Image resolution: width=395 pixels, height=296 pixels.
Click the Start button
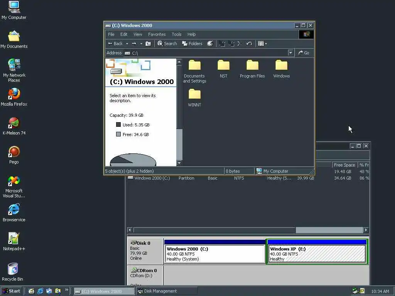[x=11, y=291]
